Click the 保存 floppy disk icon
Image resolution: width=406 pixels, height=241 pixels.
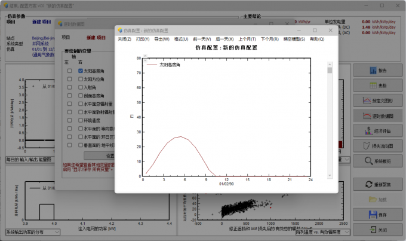click(x=373, y=215)
